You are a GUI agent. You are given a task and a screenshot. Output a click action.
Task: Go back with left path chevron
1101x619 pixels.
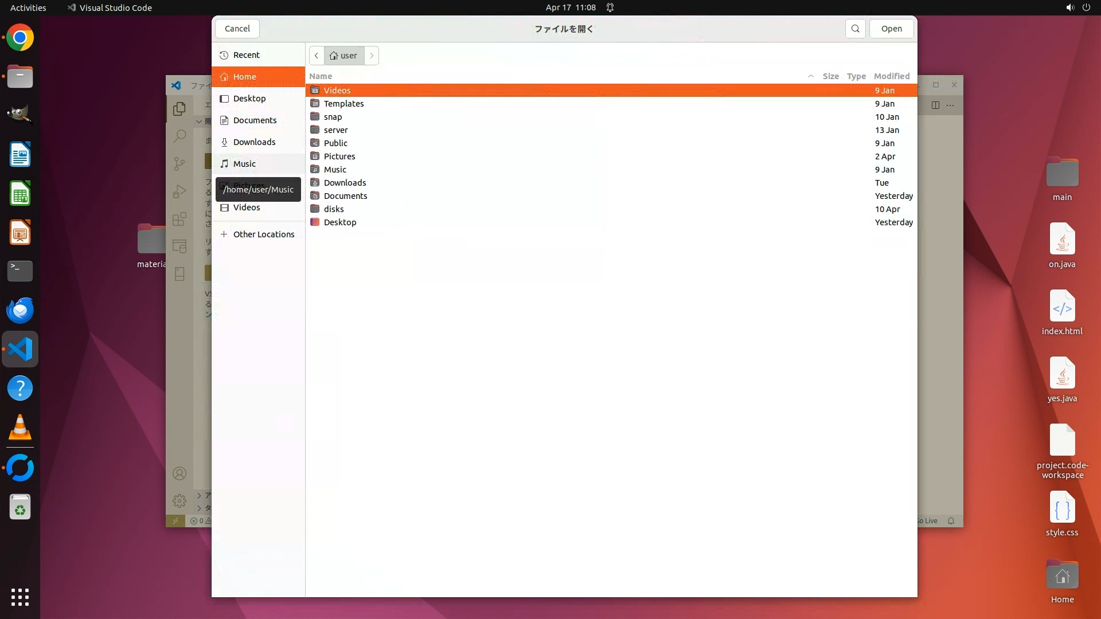(317, 56)
